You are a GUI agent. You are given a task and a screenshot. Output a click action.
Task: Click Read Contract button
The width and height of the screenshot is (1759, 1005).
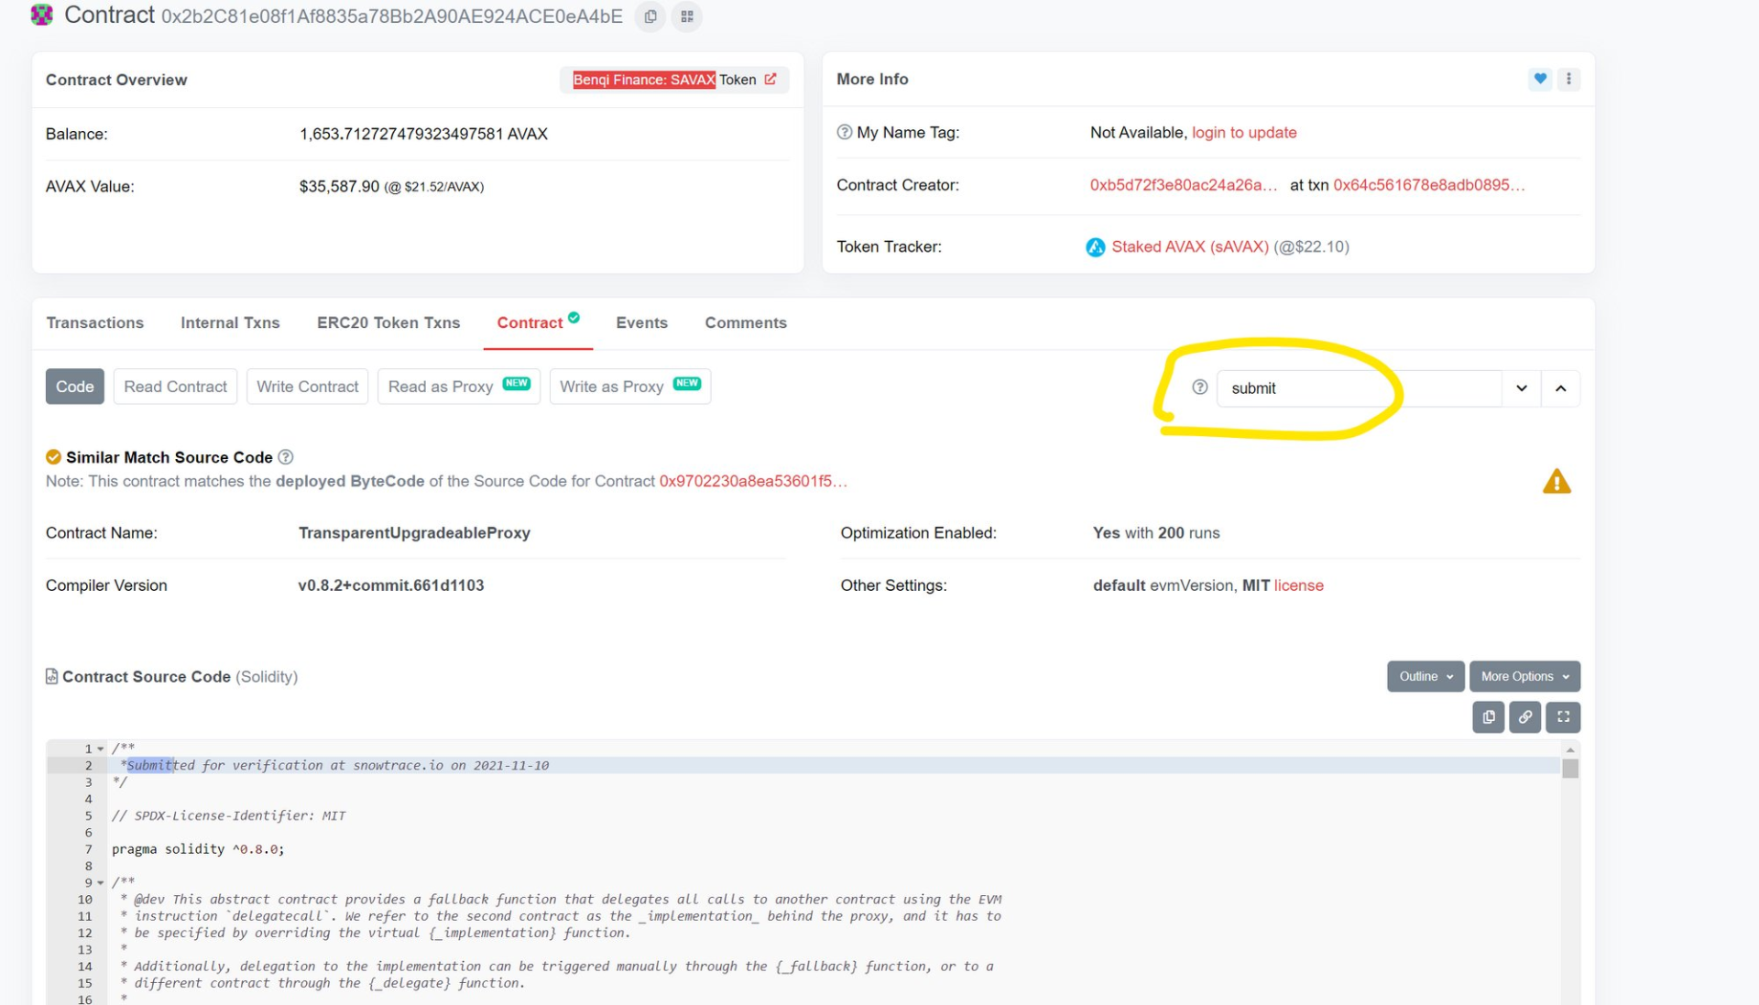click(x=175, y=387)
